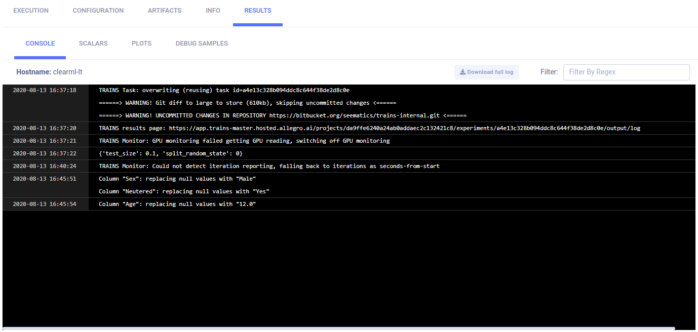This screenshot has width=698, height=332.
Task: Show the PLOTS sub-tab
Action: tap(141, 44)
